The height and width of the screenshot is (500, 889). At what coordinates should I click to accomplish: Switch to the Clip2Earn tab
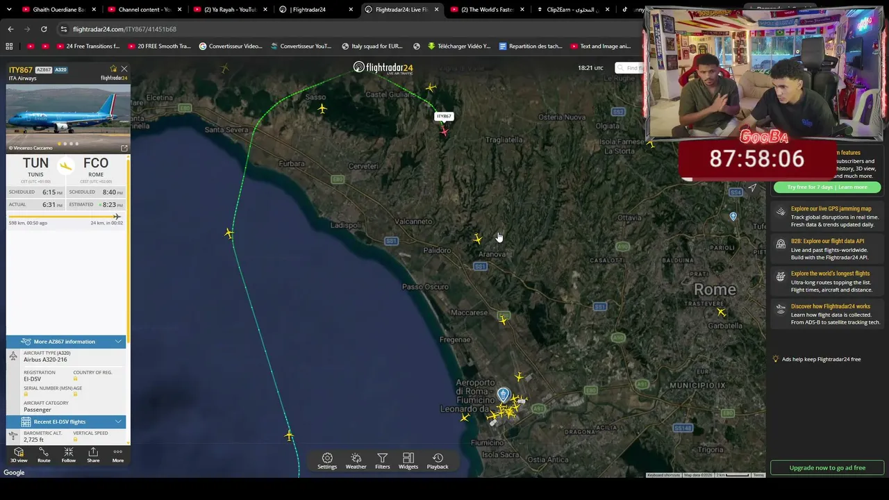pyautogui.click(x=573, y=10)
